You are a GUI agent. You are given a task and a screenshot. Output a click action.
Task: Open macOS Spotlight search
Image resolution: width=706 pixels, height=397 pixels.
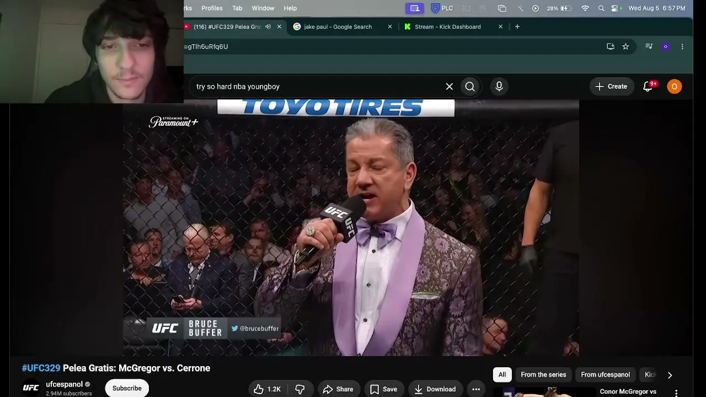coord(601,8)
